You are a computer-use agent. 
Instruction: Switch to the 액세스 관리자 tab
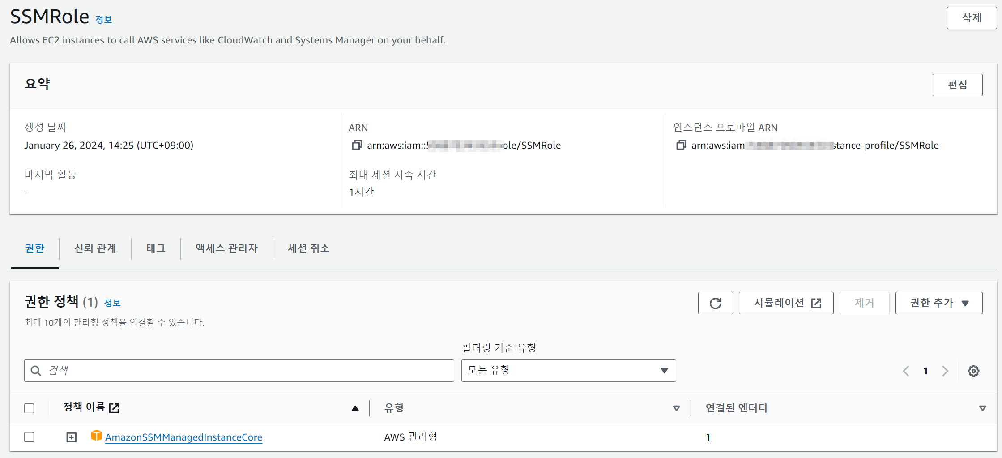(227, 248)
